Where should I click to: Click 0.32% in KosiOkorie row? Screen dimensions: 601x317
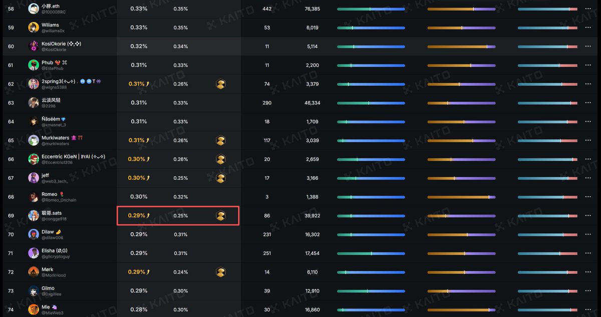click(x=139, y=46)
